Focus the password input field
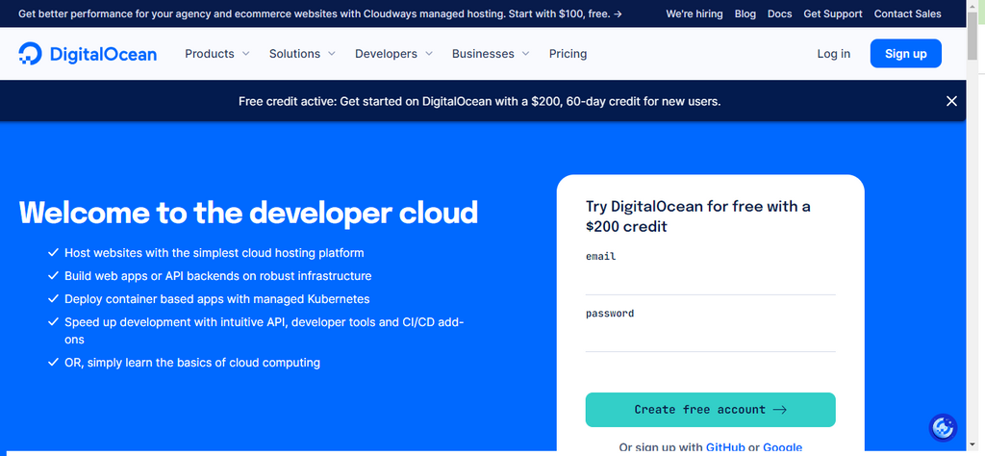The image size is (985, 456). (x=710, y=338)
